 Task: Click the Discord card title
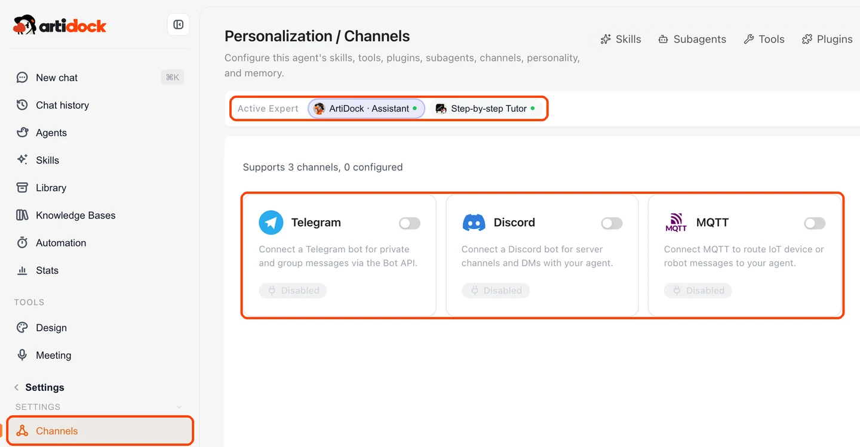[x=514, y=223]
